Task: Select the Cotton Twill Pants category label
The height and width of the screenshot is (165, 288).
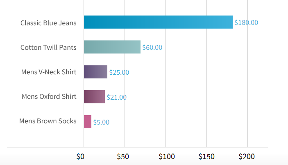Action: click(48, 48)
